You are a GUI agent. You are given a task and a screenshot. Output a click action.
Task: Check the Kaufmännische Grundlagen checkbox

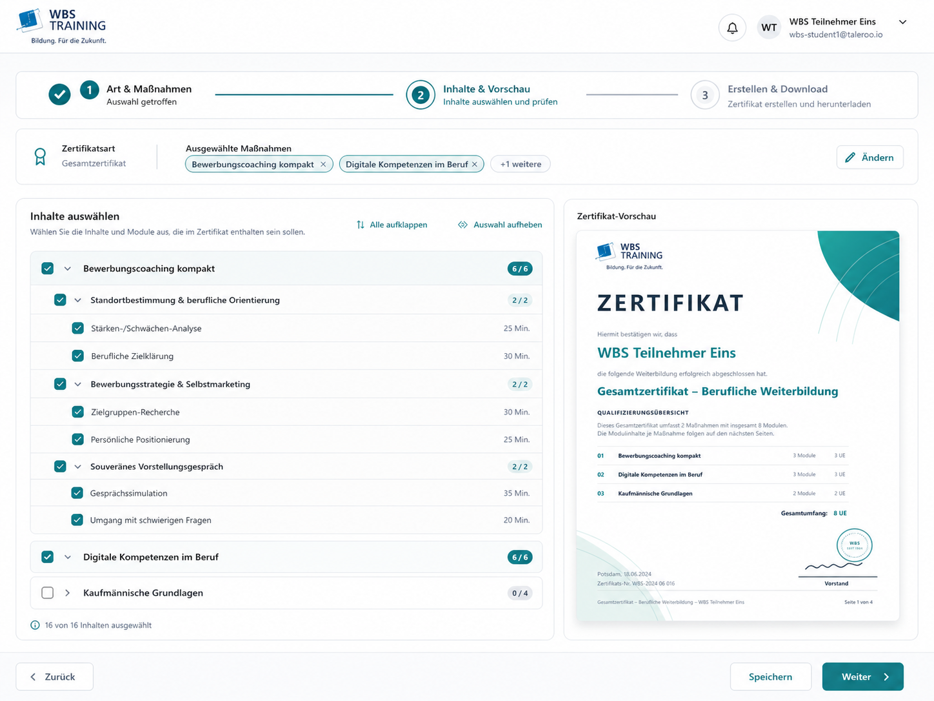point(48,593)
